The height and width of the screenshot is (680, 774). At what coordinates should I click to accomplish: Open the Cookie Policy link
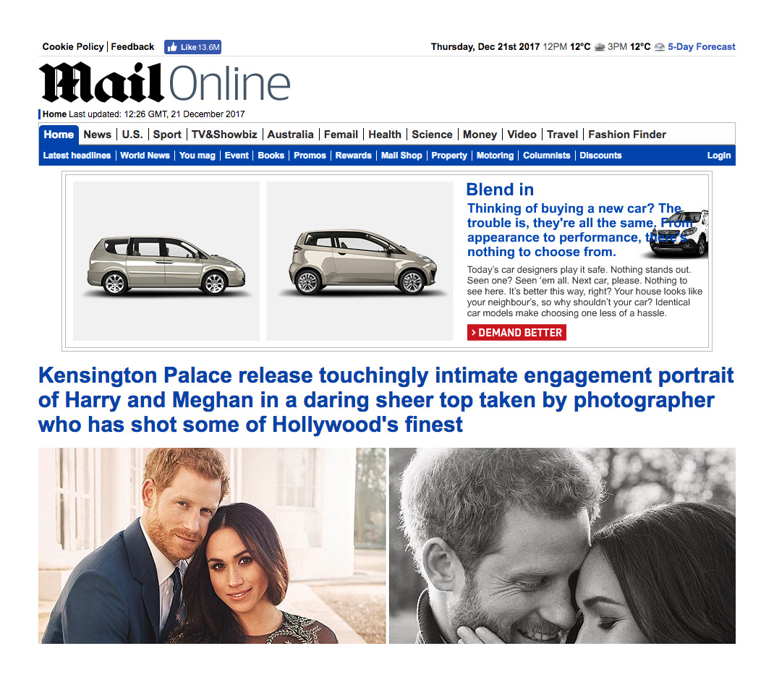click(x=73, y=46)
